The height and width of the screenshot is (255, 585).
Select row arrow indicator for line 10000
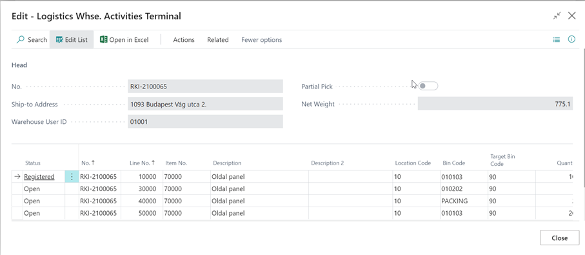(x=17, y=177)
